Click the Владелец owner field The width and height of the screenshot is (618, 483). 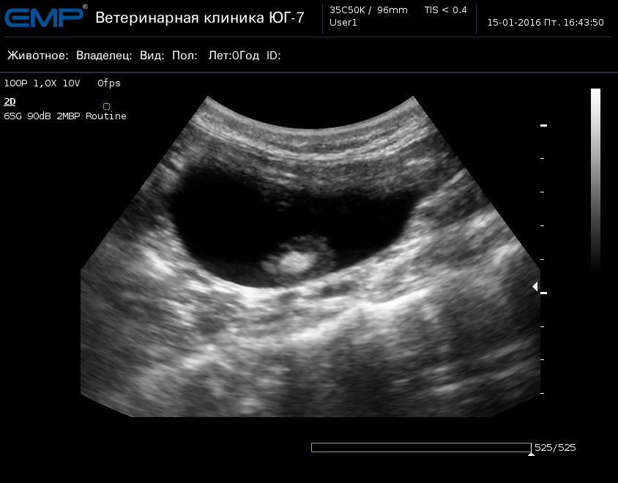tap(105, 56)
